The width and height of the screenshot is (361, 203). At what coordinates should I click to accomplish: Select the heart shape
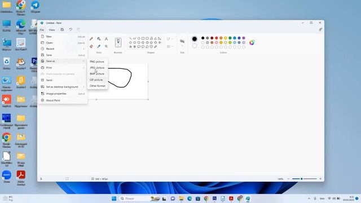(151, 46)
